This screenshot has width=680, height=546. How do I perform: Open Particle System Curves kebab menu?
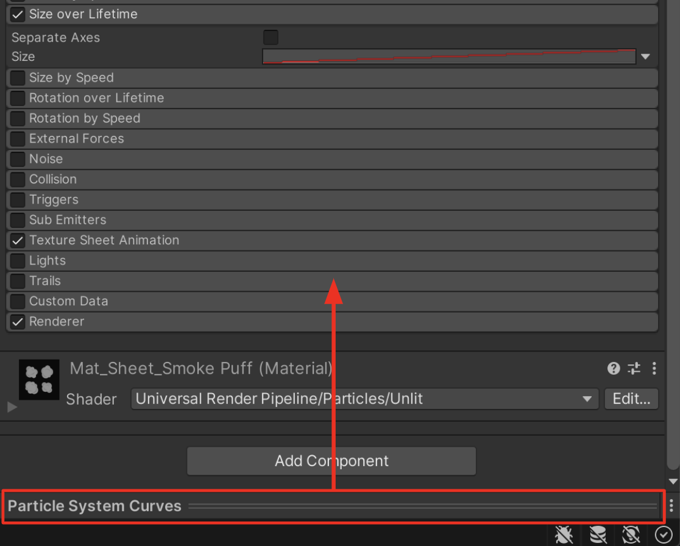pyautogui.click(x=671, y=506)
